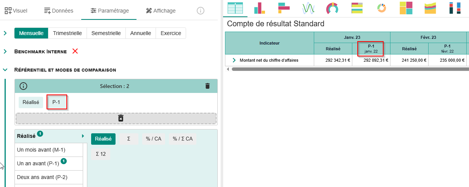The image size is (469, 187).
Task: Select the table view icon
Action: pos(235,8)
